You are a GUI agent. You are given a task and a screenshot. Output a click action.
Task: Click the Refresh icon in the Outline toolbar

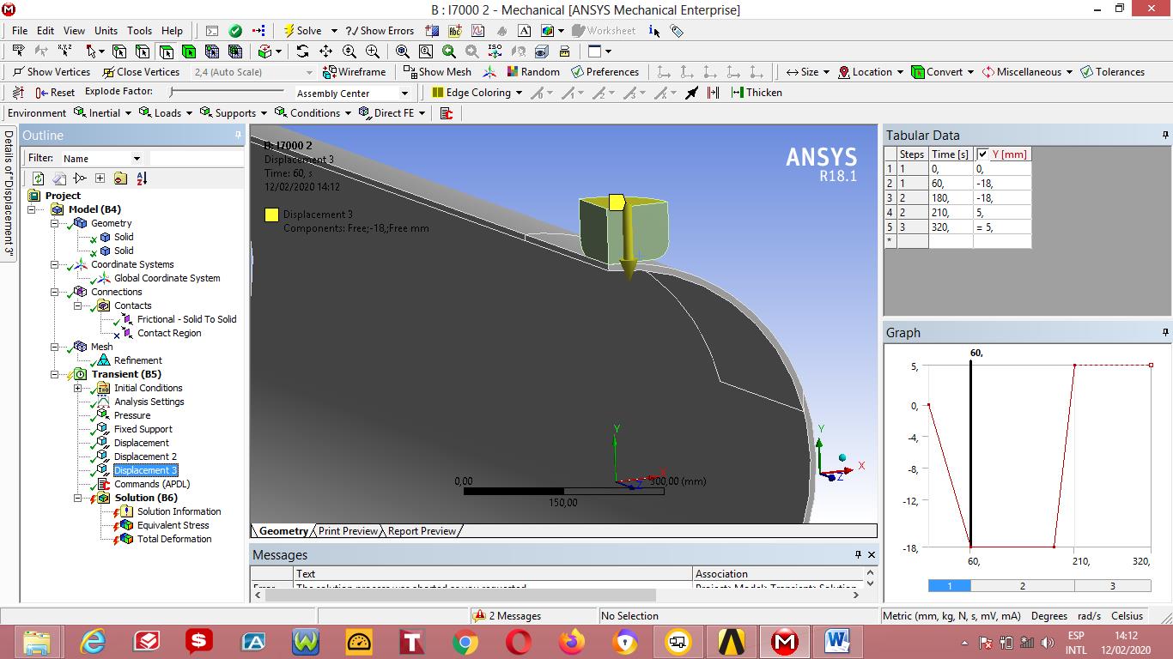39,178
